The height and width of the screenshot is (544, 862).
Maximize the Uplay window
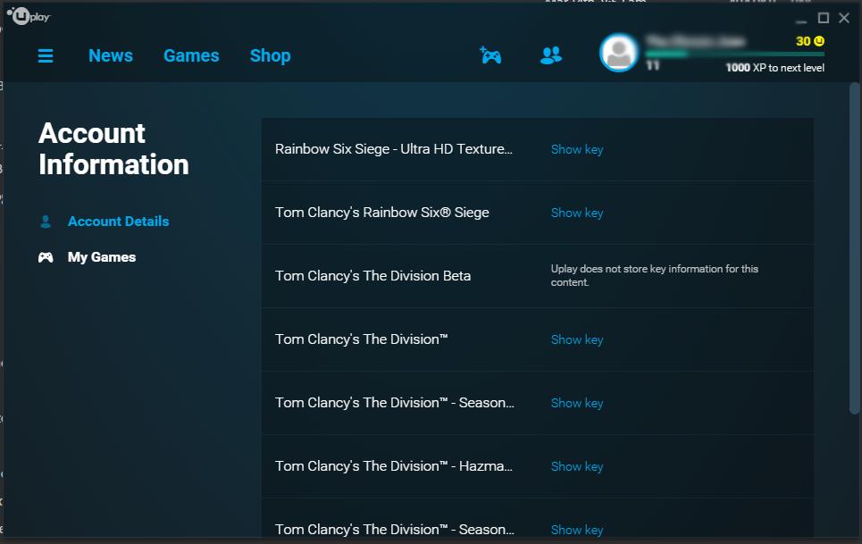coord(823,18)
